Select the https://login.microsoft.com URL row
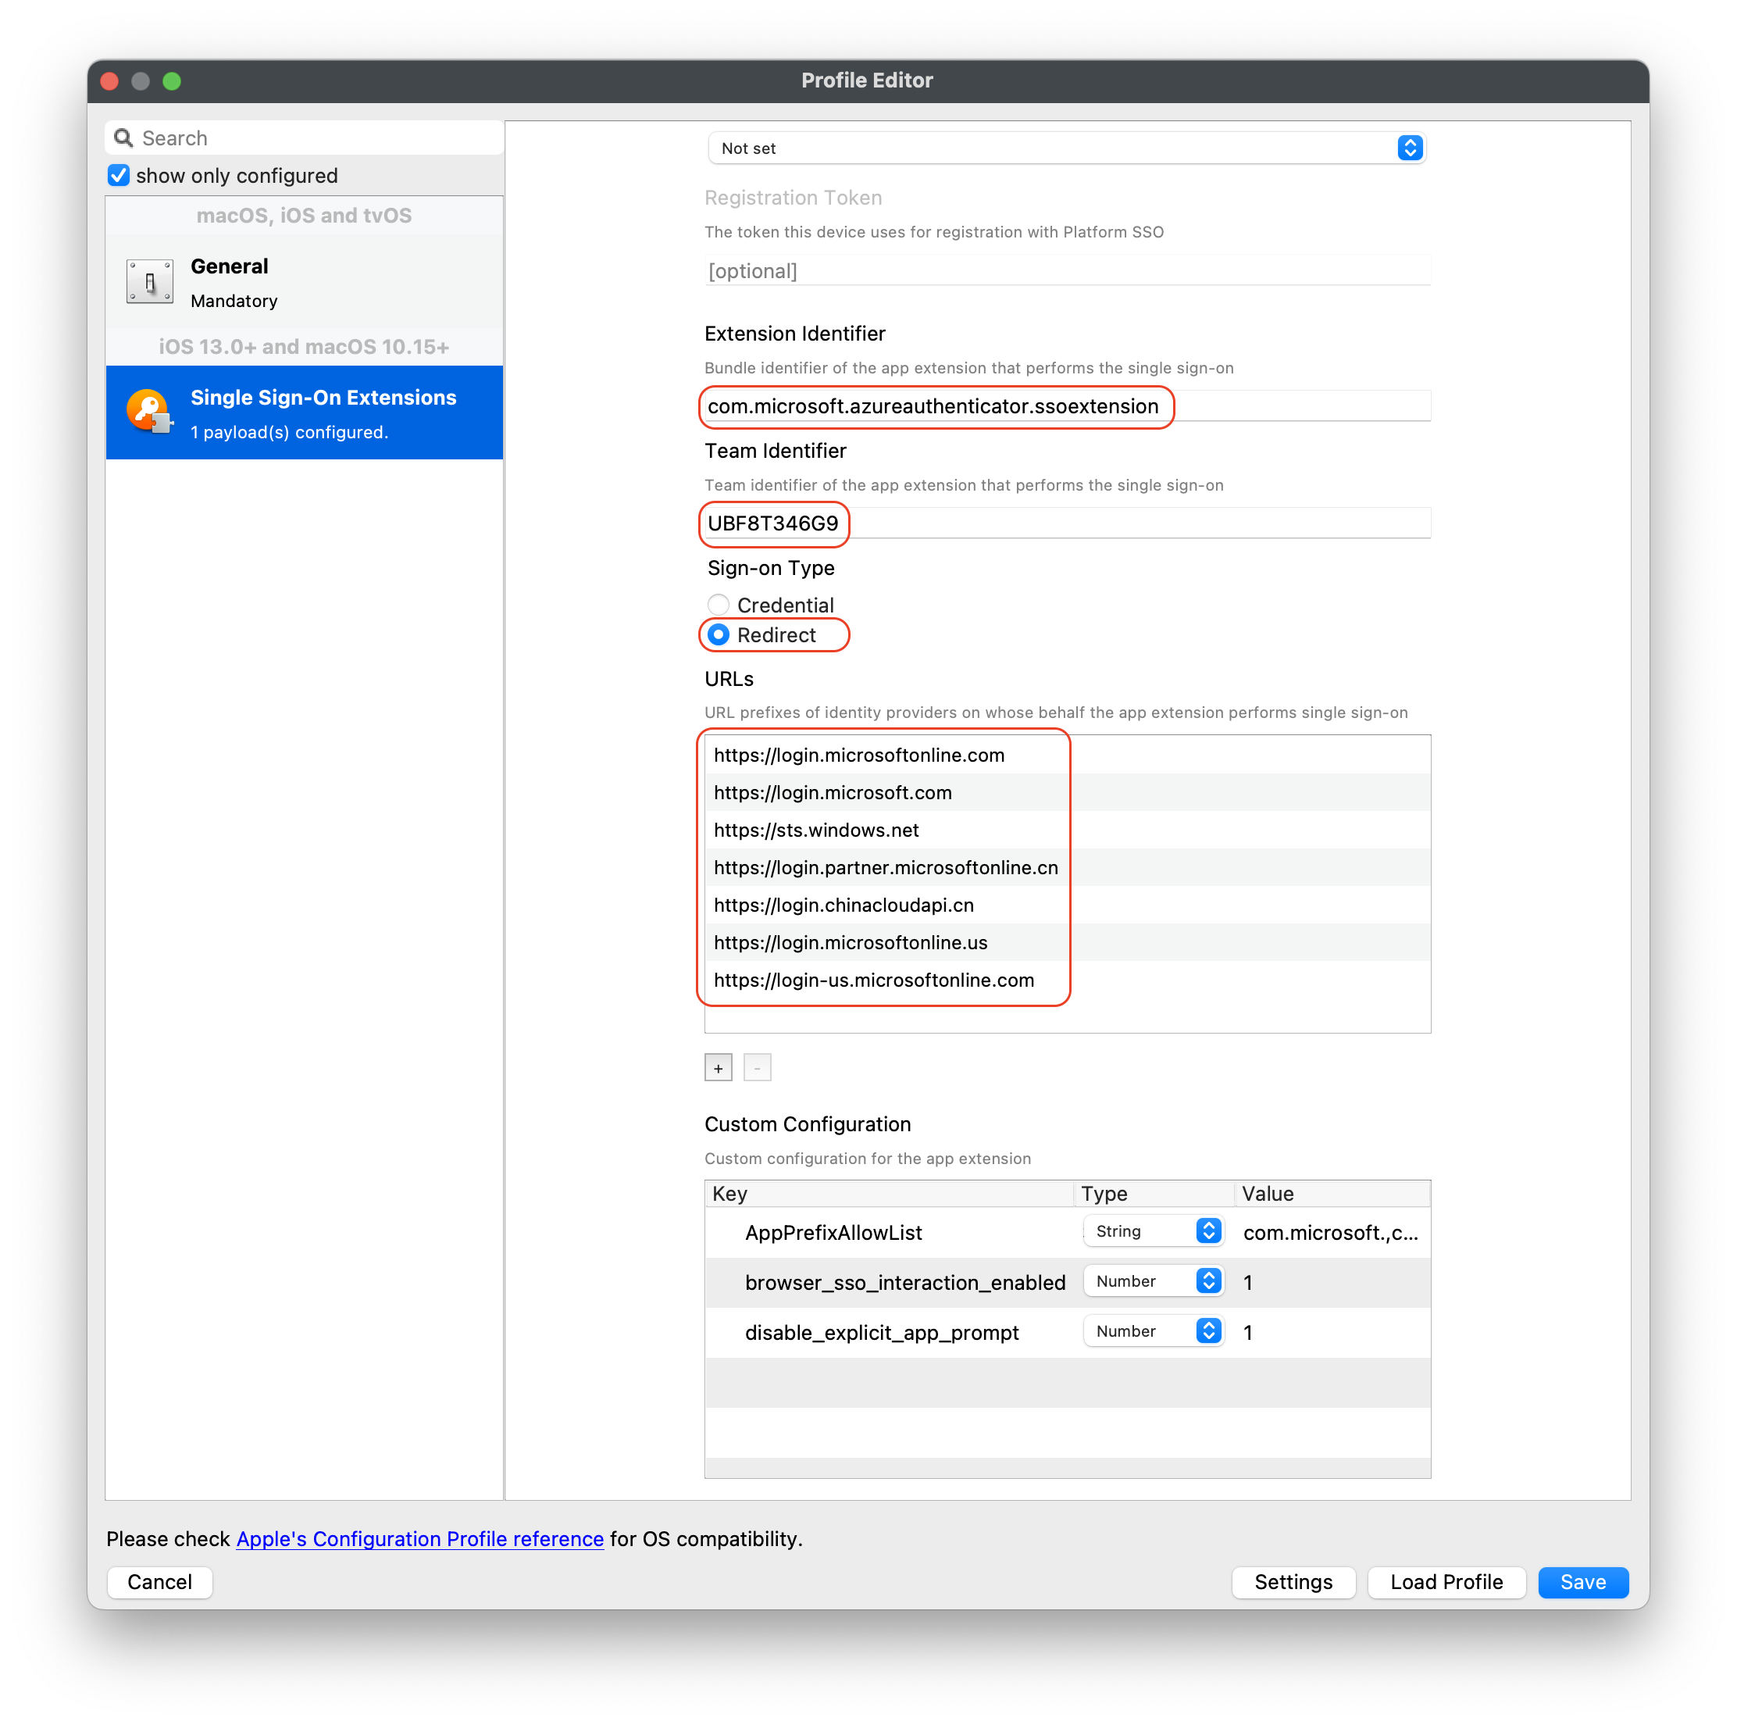Viewport: 1737px width, 1725px height. click(1067, 793)
